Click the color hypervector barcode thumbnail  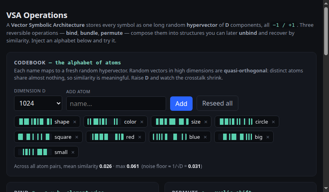(104, 122)
